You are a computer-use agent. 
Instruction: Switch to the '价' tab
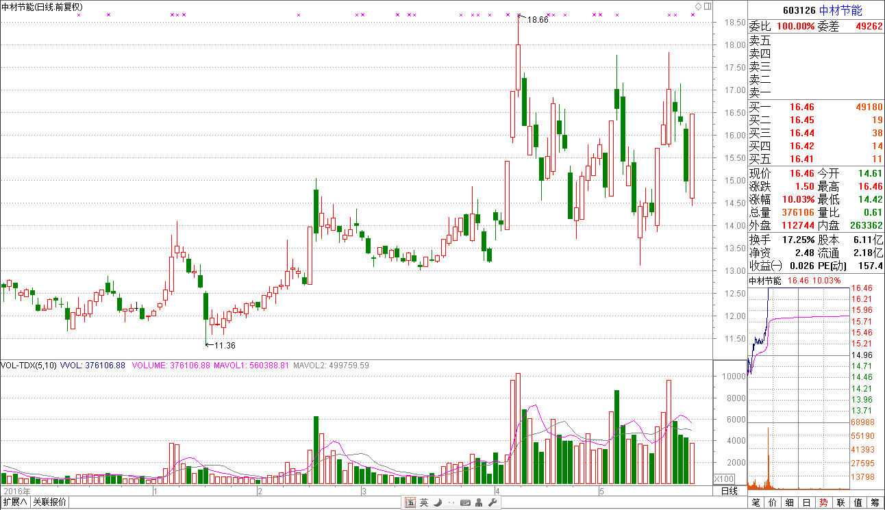click(773, 503)
